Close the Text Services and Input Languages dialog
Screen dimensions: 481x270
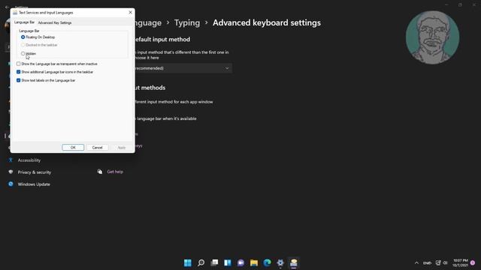pos(130,12)
